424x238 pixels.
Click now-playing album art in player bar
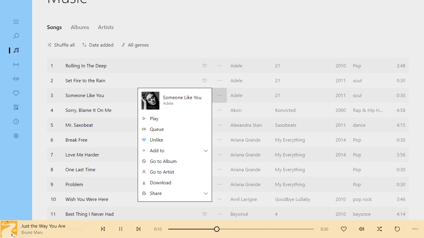[x=9, y=229]
